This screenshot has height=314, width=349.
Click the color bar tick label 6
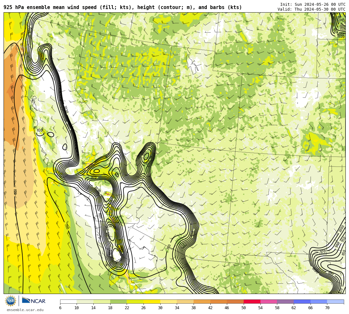click(x=60, y=308)
